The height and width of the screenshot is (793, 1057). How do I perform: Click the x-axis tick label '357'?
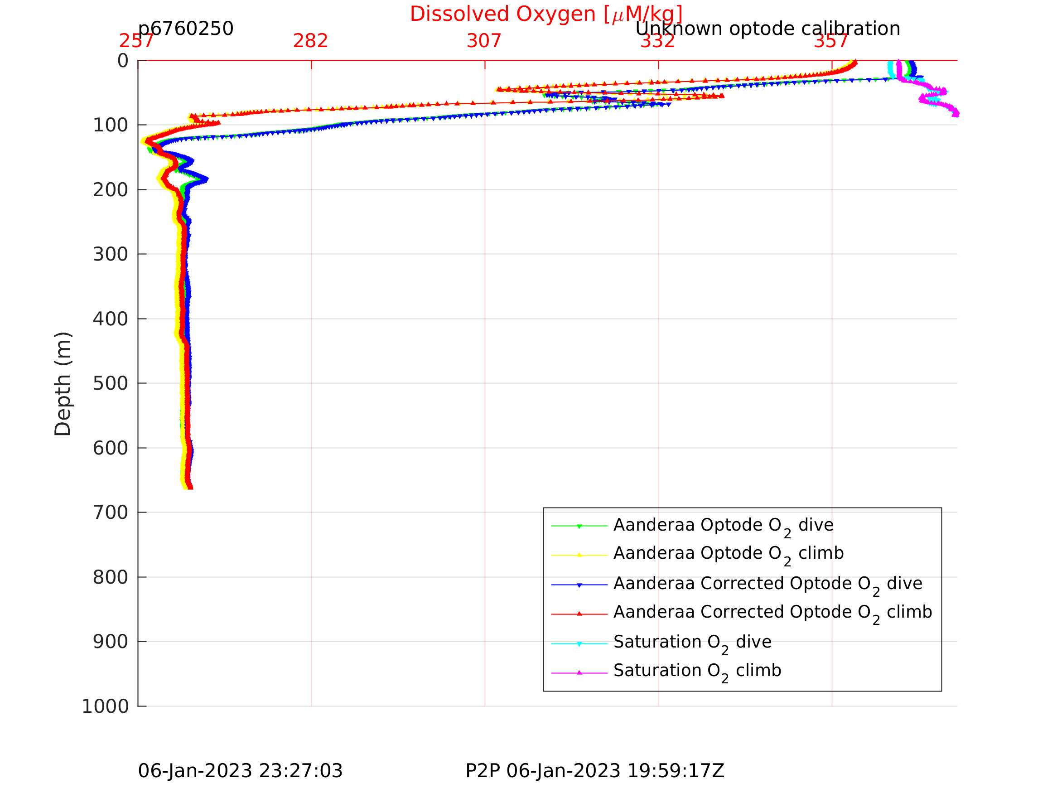click(x=831, y=41)
